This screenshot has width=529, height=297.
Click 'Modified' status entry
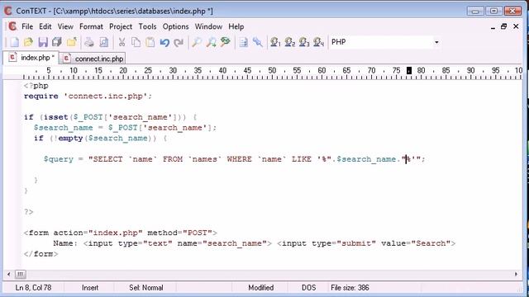(261, 288)
